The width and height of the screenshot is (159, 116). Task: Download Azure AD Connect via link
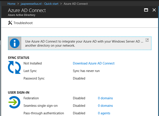tap(93, 63)
